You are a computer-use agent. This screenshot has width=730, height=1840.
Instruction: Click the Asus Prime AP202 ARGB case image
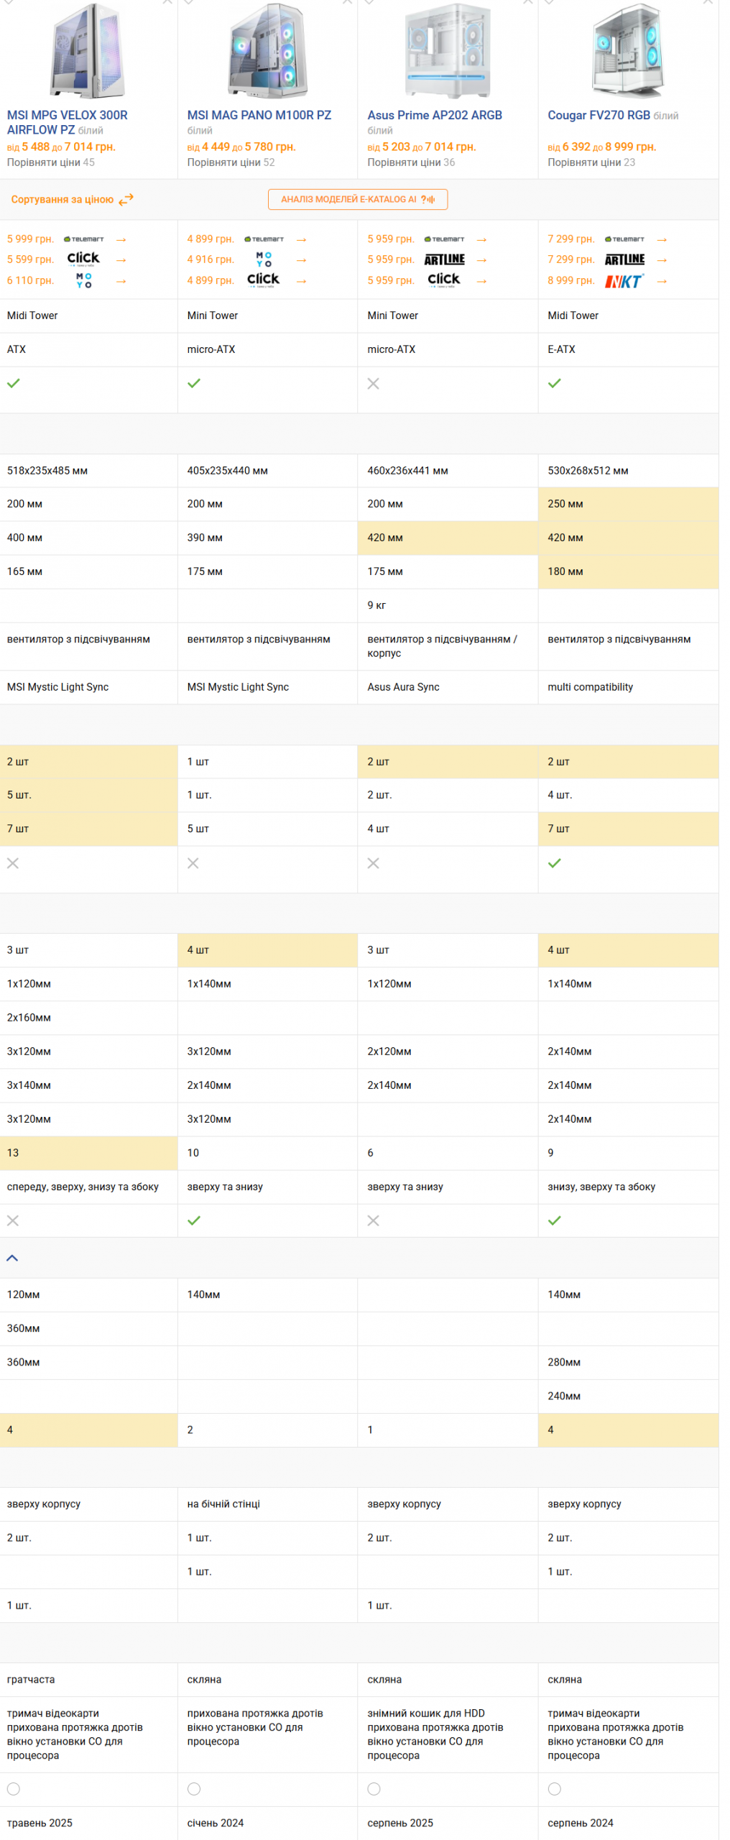coord(448,50)
